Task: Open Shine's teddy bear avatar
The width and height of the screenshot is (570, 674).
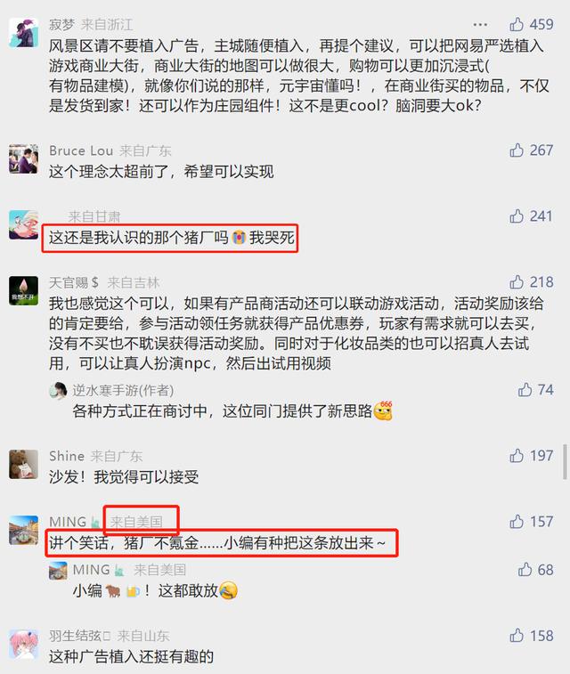Action: tap(24, 464)
